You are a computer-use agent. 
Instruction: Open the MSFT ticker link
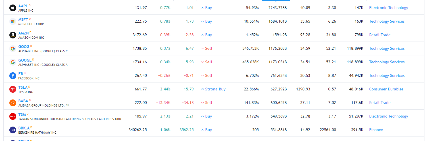coord(23,19)
